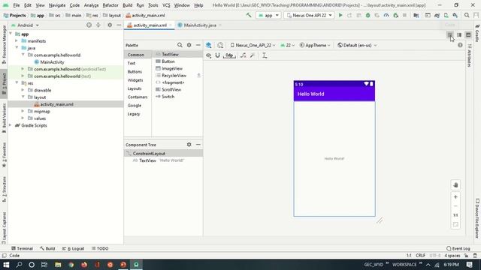The width and height of the screenshot is (481, 270).
Task: Open Default (en-us) locale dropdown
Action: [x=357, y=45]
